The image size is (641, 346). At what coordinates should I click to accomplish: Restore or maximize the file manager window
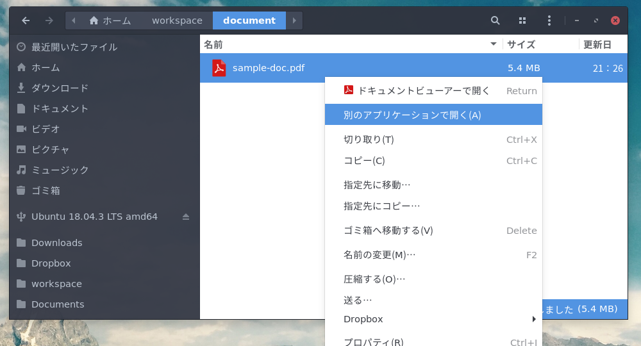coord(596,21)
